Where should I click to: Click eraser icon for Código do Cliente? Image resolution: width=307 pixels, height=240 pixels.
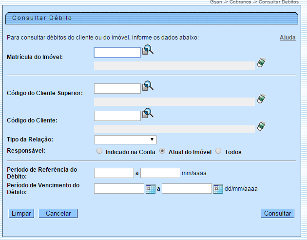261,126
